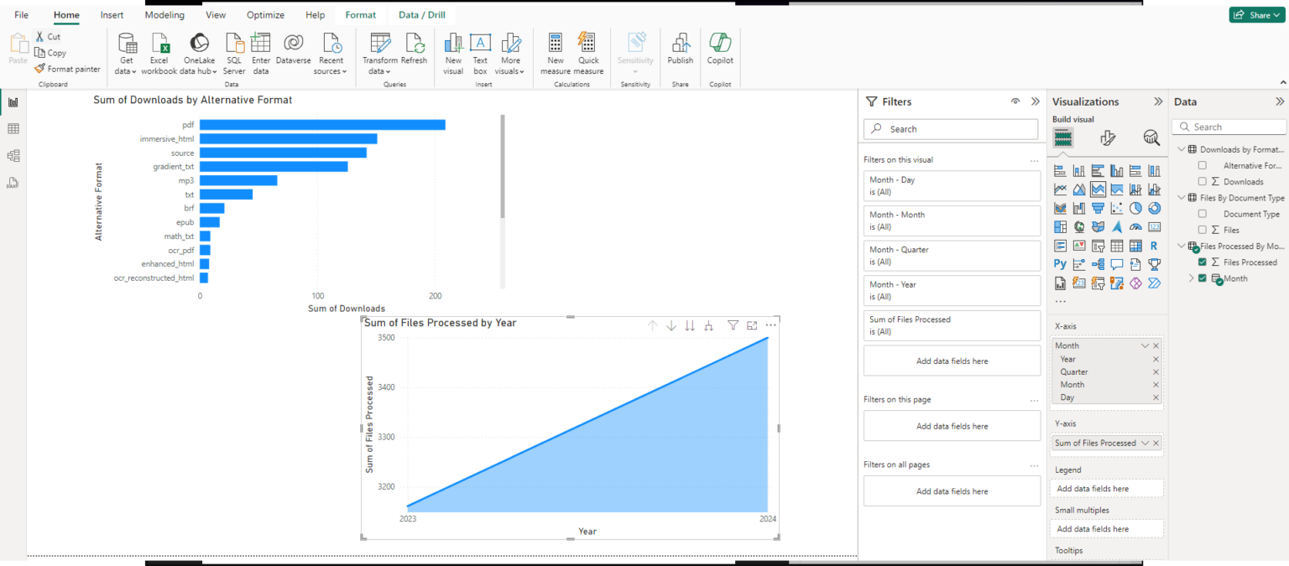Click Drill down on the area chart
This screenshot has height=566, width=1289.
coord(671,325)
